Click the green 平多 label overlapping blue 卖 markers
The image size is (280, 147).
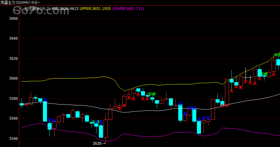pyautogui.click(x=96, y=122)
